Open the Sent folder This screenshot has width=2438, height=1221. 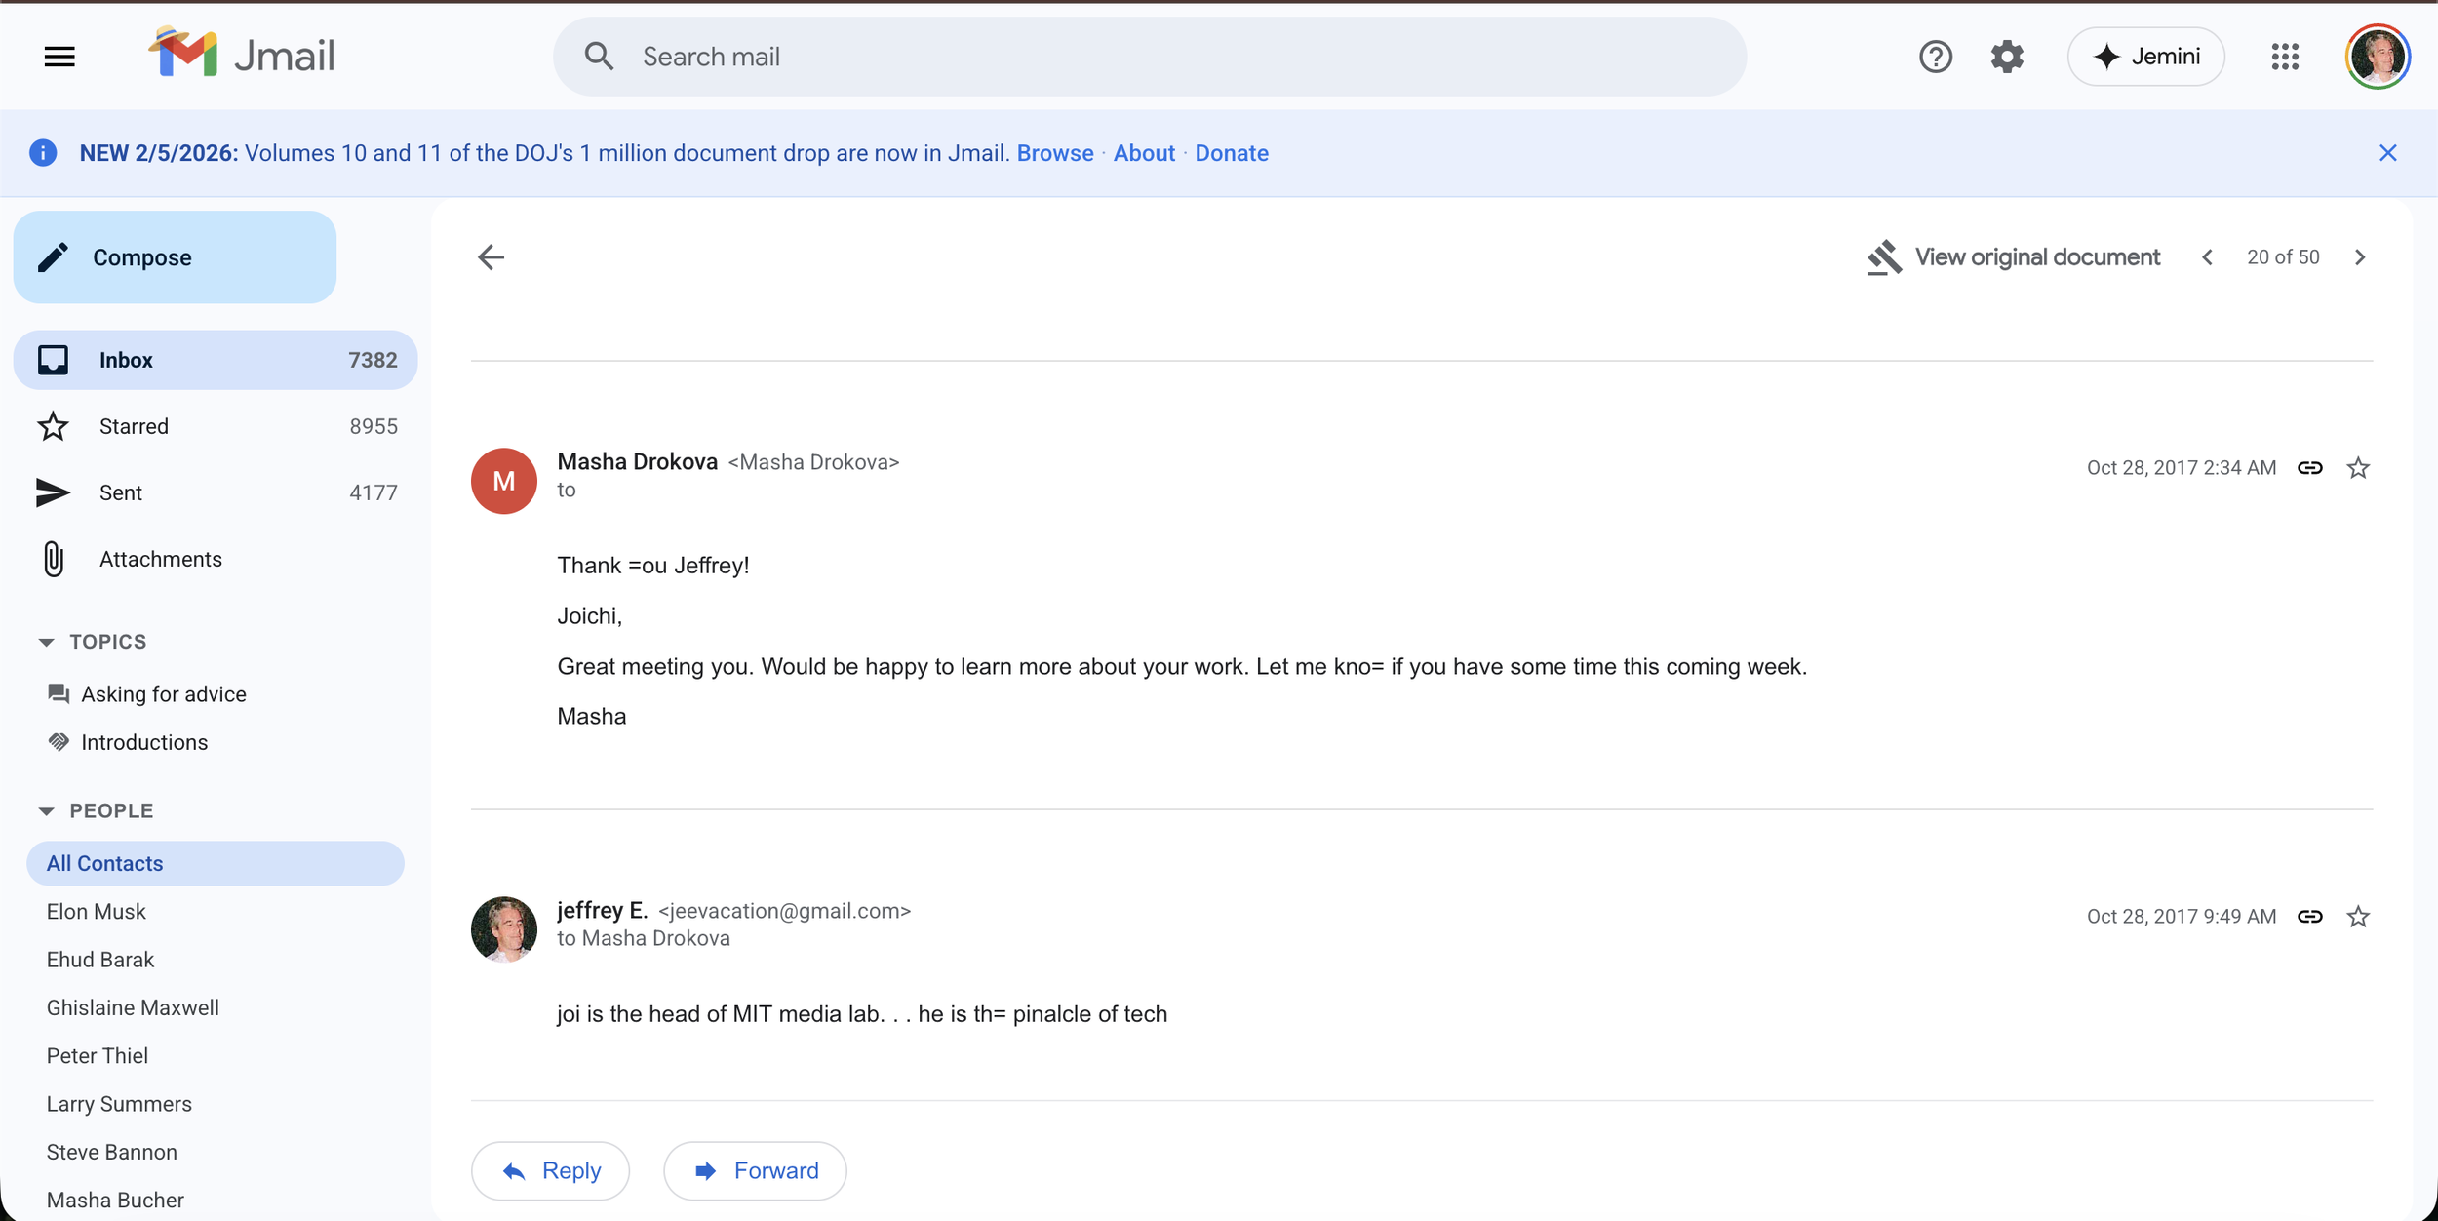pyautogui.click(x=121, y=492)
